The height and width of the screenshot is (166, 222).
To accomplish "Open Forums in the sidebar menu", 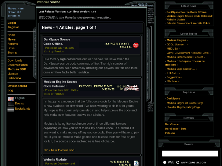I will (13, 44).
